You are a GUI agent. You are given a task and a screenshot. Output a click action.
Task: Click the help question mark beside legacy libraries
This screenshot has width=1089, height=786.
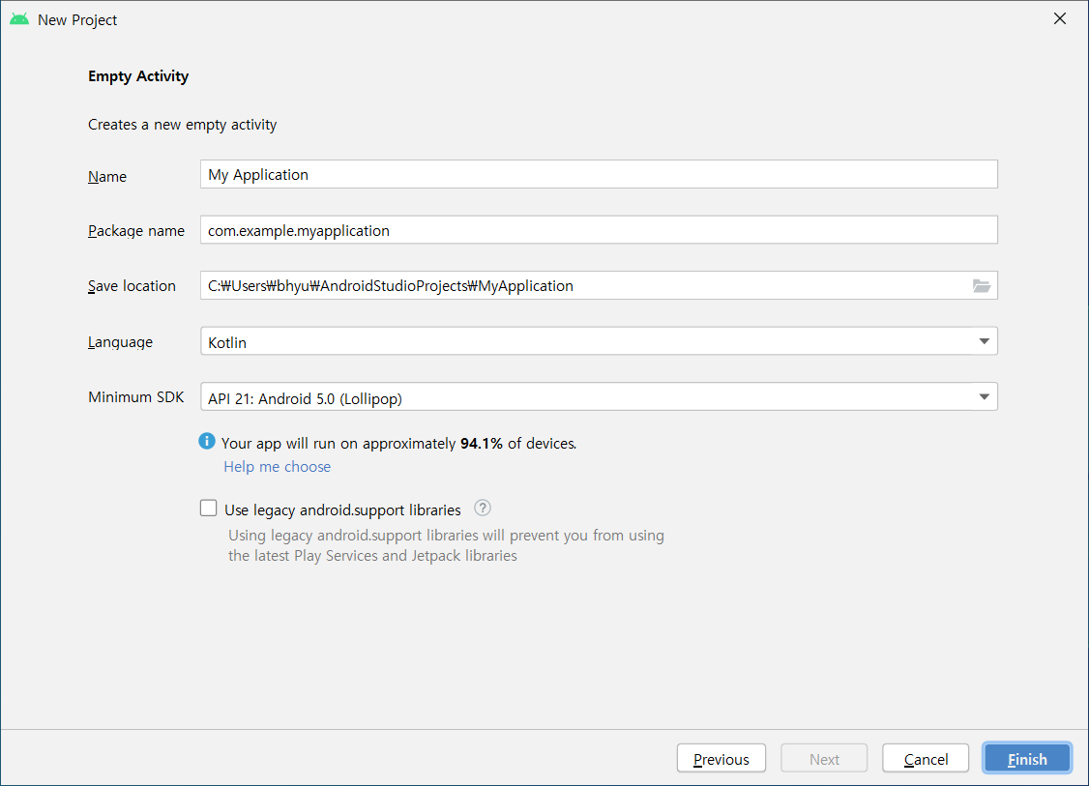click(482, 509)
